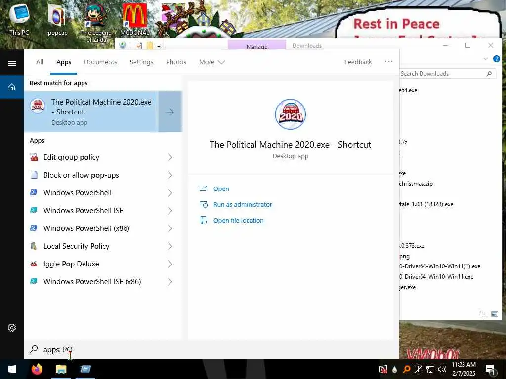This screenshot has width=506, height=379.
Task: Expand Windows PowerShell result chevron
Action: pyautogui.click(x=170, y=193)
